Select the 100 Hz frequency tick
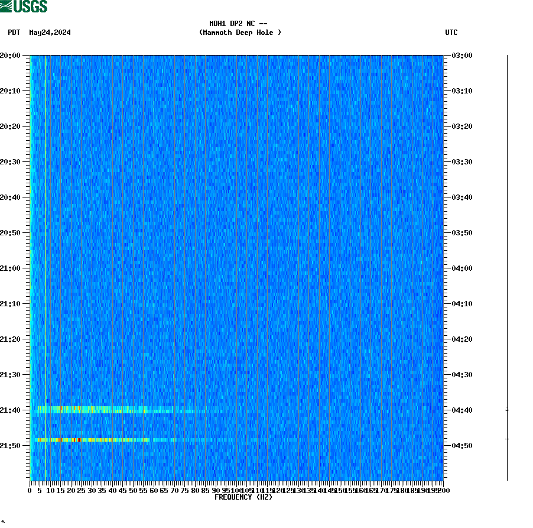Viewport: 533px width, 528px height. coord(235,490)
